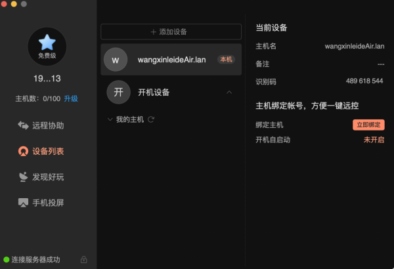
Task: Click the blue 升级 link
Action: 71,98
